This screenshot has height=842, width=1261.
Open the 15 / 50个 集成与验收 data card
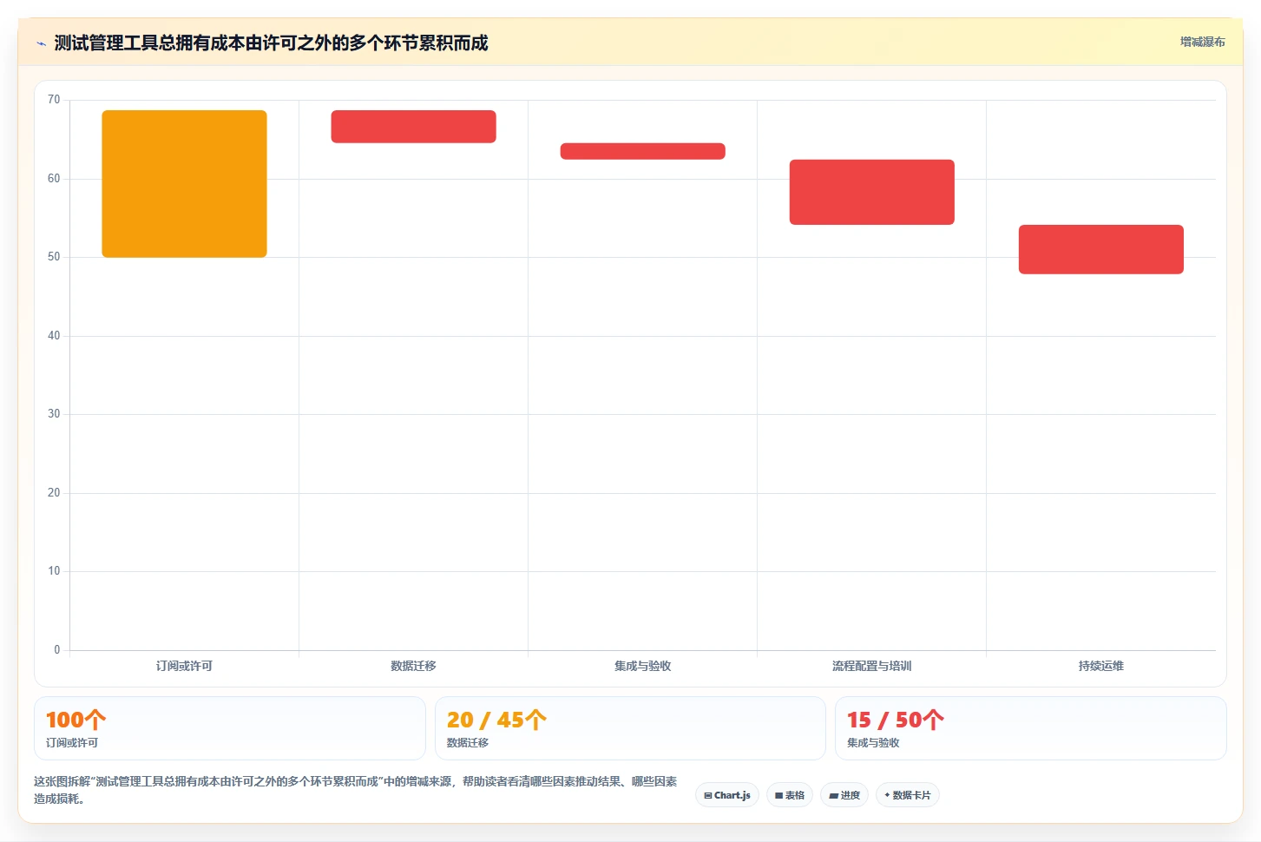coord(1030,728)
